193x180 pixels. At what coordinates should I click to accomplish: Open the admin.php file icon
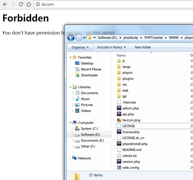point(119,108)
